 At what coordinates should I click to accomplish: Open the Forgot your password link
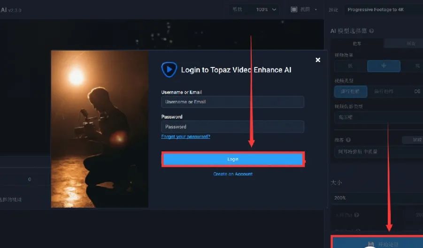(x=185, y=136)
